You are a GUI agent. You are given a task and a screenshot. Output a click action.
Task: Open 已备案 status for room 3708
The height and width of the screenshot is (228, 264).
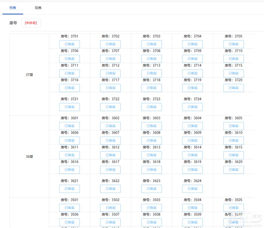point(151,59)
